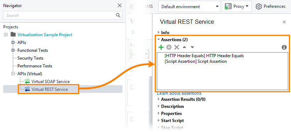Viewport: 291px width, 132px height.
Task: Click the X Remove Assertion icon
Action: [x=177, y=47]
